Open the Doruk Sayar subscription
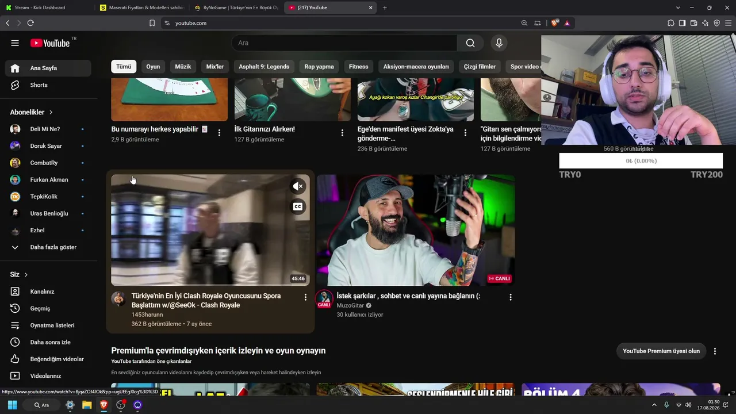 point(48,146)
